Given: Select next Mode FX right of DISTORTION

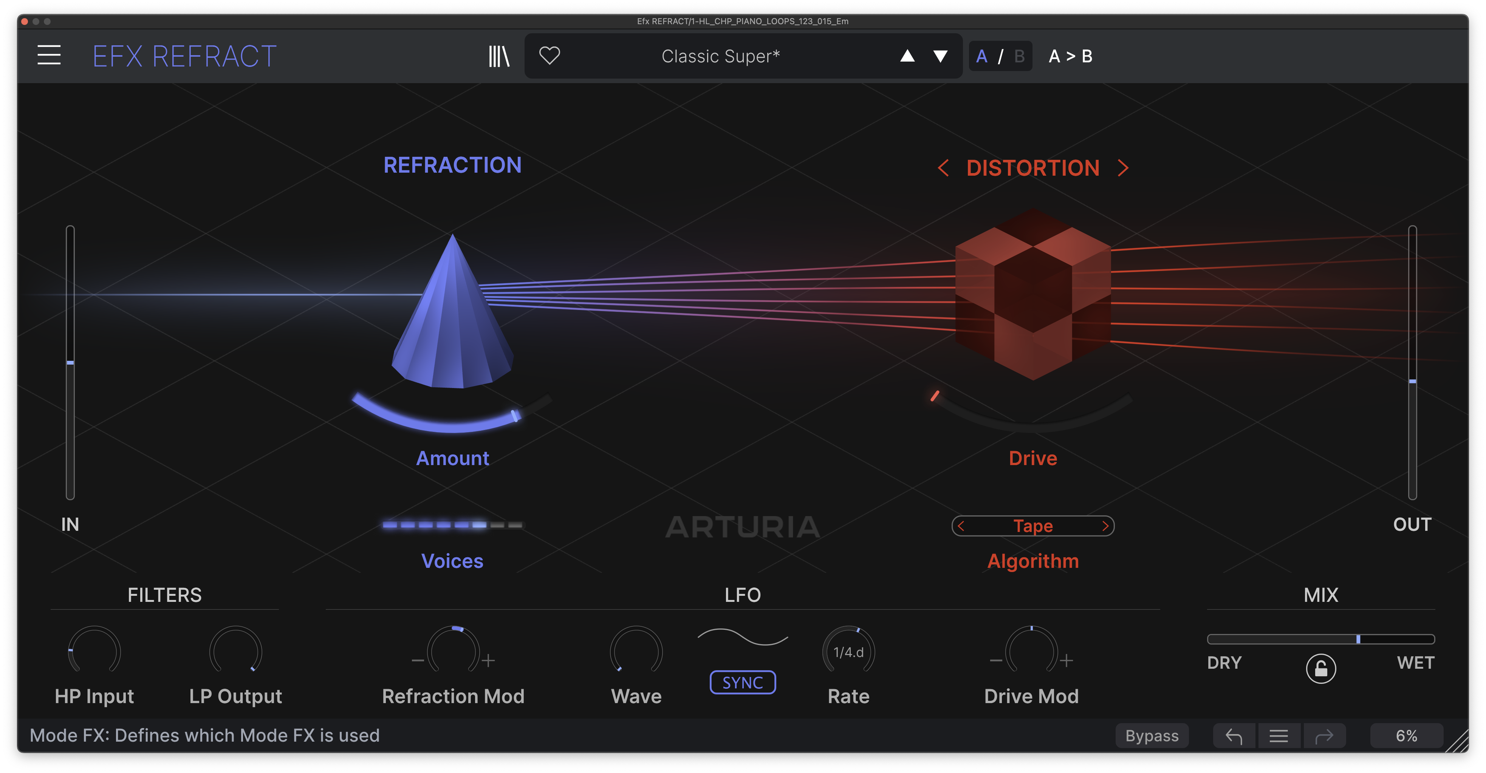Looking at the screenshot, I should tap(1122, 169).
